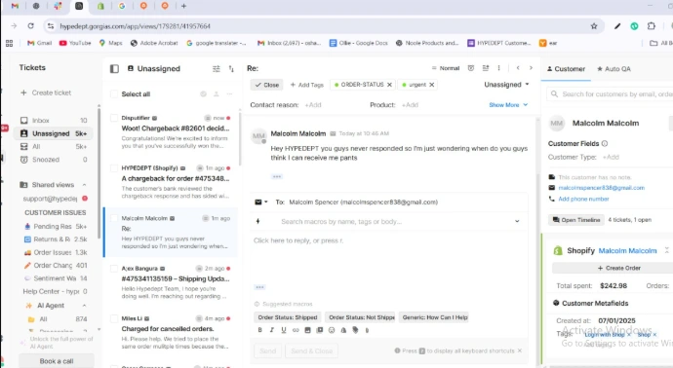
Task: Select the A;ex Bangura ticket checkbox
Action: 114,268
